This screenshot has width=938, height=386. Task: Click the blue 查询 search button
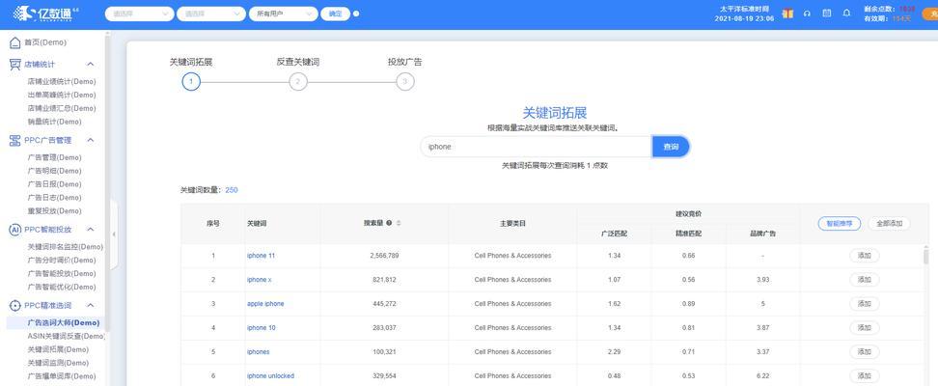pos(671,147)
